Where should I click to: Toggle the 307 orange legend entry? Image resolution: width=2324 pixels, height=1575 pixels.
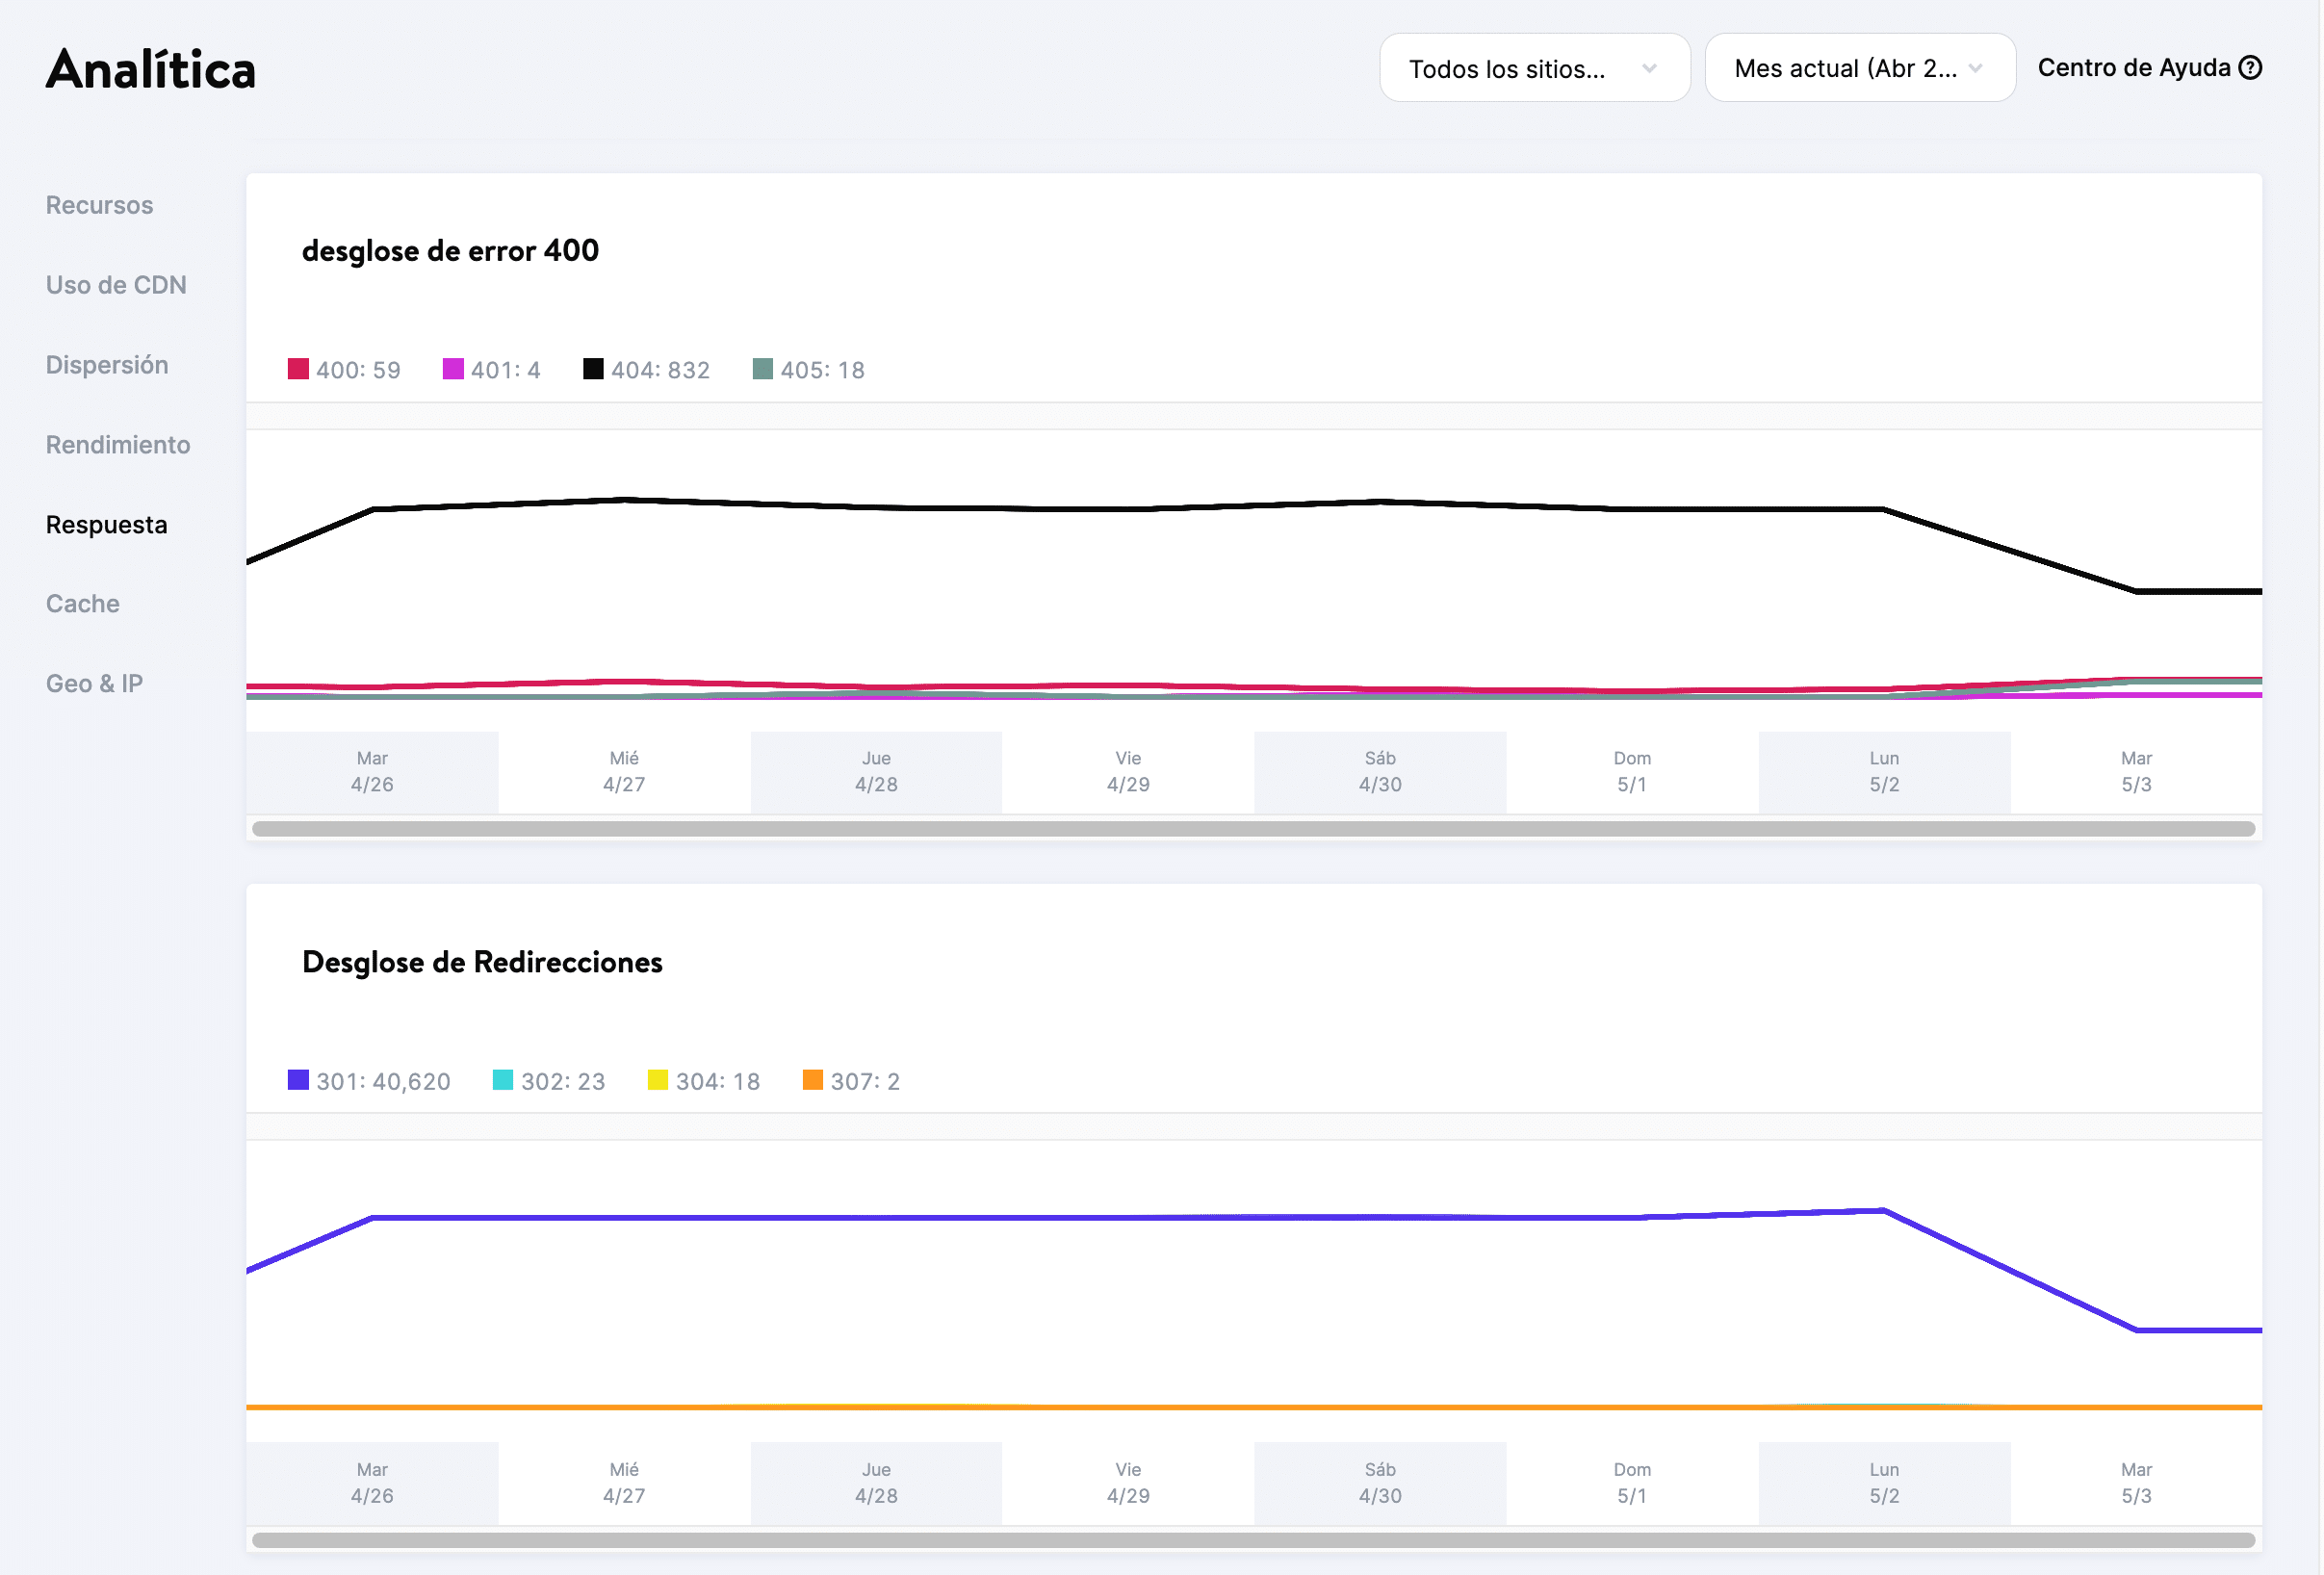pos(851,1081)
